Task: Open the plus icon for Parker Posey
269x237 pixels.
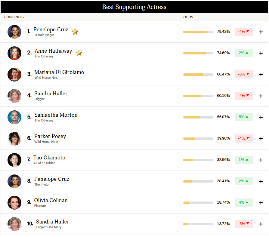Action: coord(261,139)
